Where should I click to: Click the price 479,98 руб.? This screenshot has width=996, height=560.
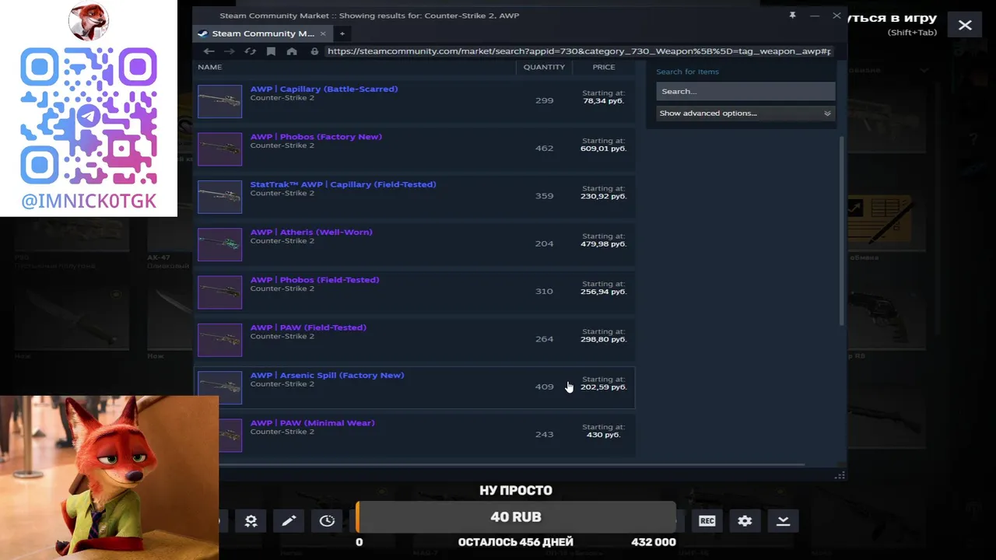(603, 244)
